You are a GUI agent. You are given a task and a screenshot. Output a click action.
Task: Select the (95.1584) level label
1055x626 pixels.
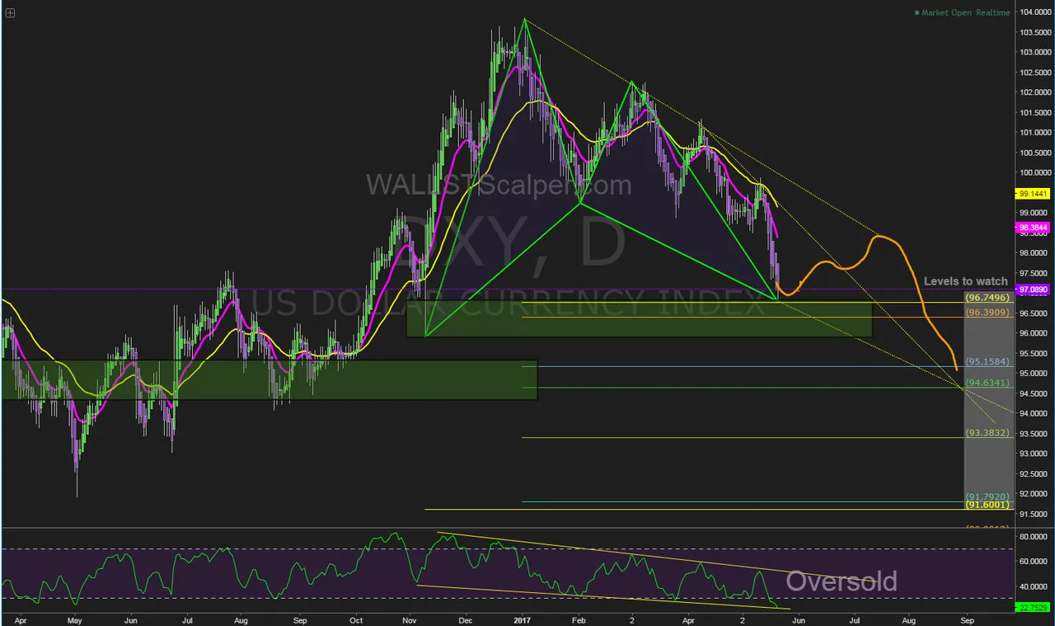coord(987,362)
